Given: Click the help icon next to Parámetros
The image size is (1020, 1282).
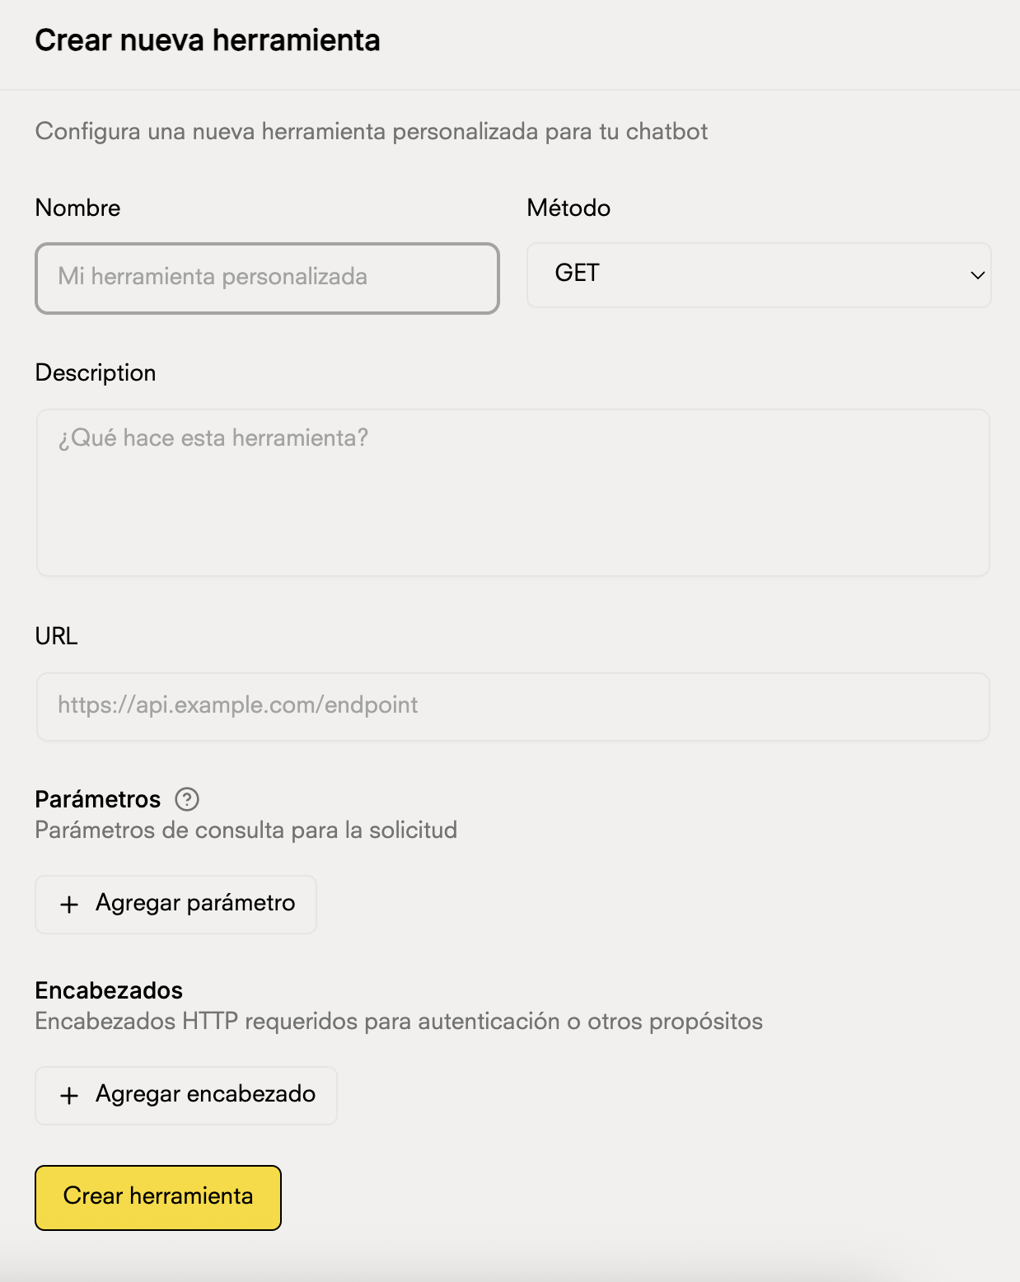Looking at the screenshot, I should (189, 798).
